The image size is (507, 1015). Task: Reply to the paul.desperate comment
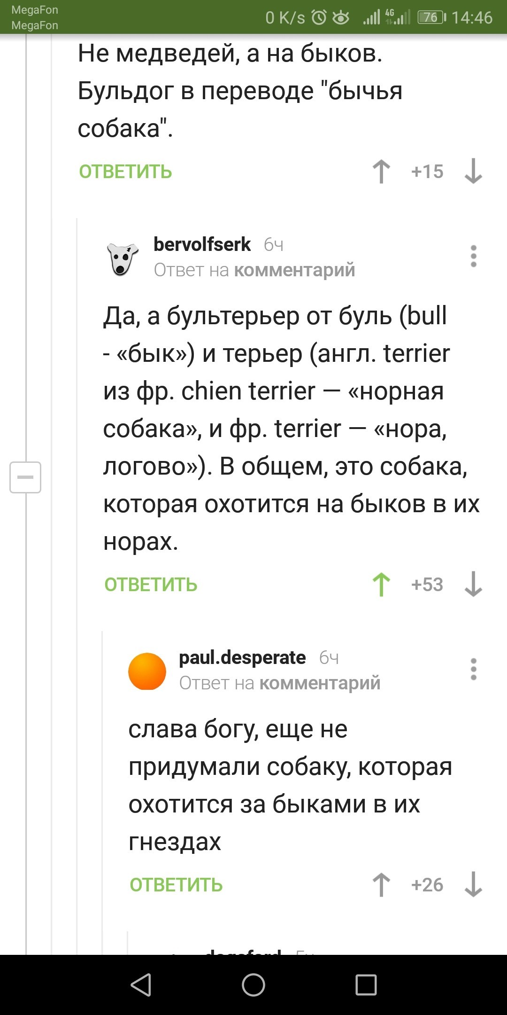(x=176, y=885)
